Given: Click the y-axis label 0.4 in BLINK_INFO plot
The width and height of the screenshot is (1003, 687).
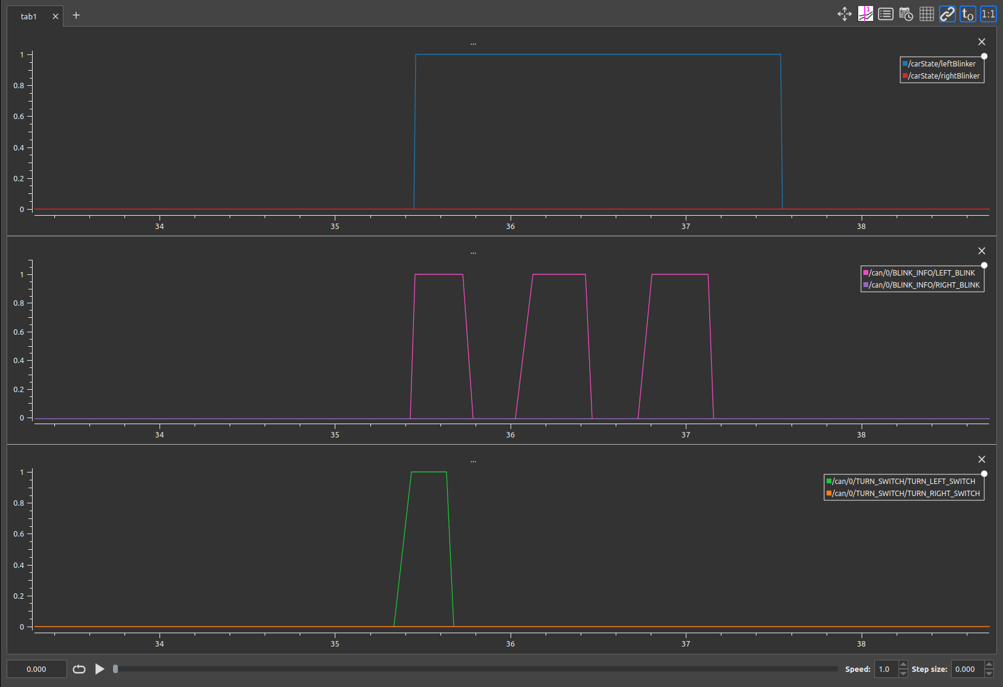Looking at the screenshot, I should tap(19, 360).
